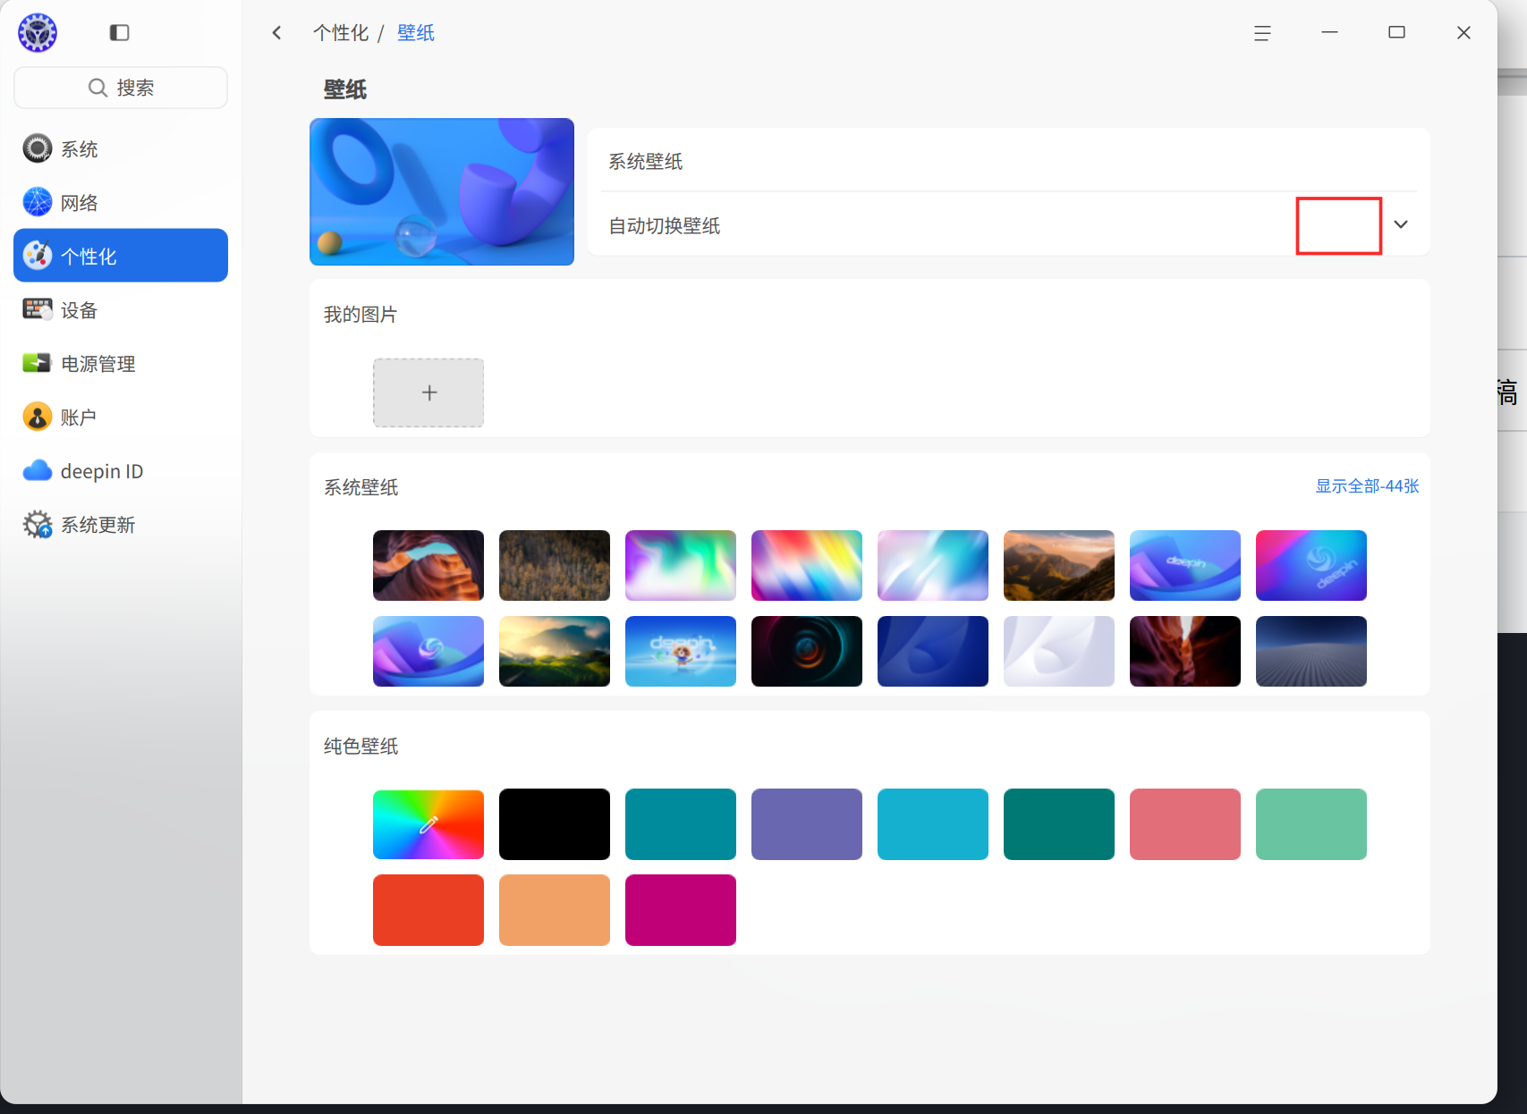
Task: Select the sky cyan solid color
Action: (933, 824)
